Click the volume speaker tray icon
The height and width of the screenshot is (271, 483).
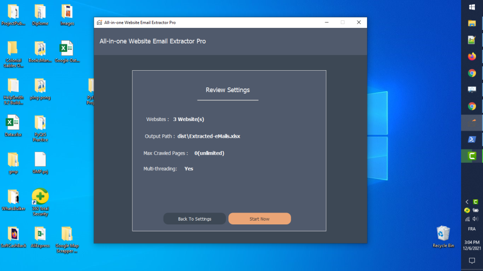click(475, 219)
